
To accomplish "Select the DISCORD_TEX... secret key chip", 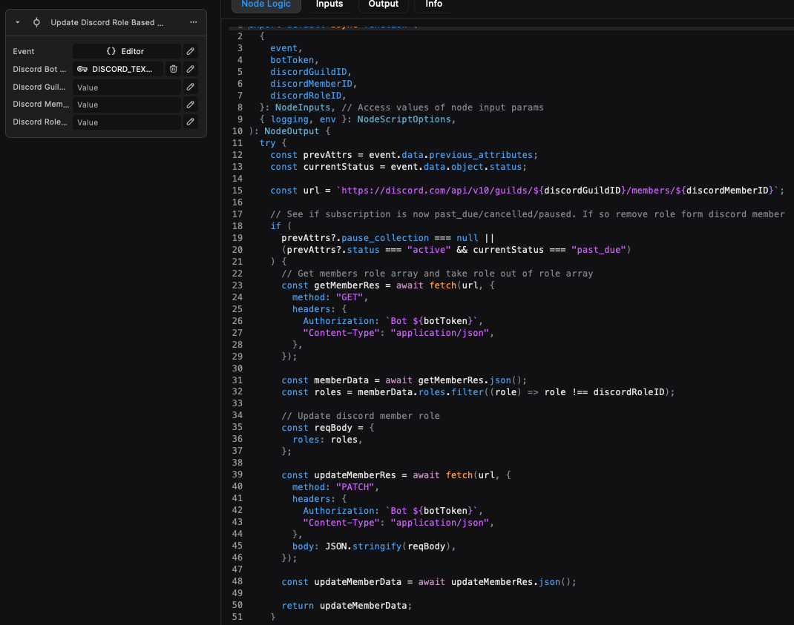I will coord(119,69).
